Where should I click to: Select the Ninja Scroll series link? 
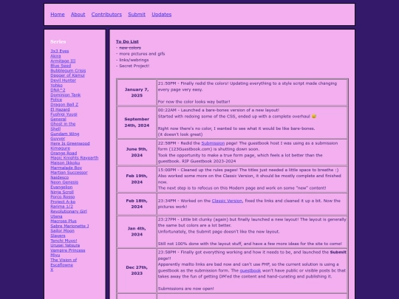(62, 192)
